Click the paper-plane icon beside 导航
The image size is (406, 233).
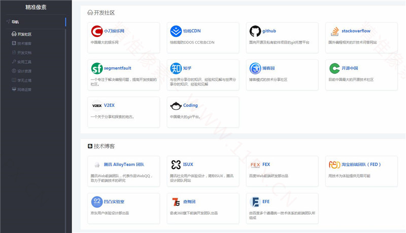pyautogui.click(x=8, y=21)
